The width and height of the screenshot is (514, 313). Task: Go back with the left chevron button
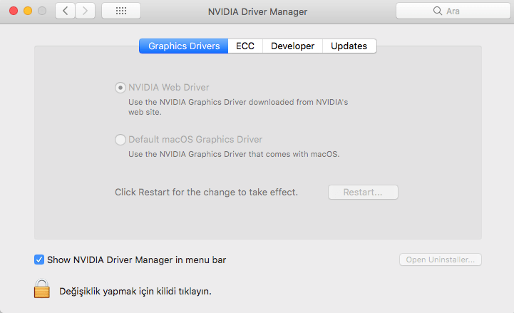click(x=66, y=11)
